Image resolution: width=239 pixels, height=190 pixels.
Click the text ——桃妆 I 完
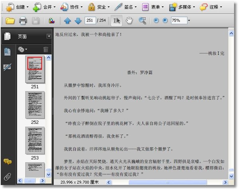coord(212,53)
